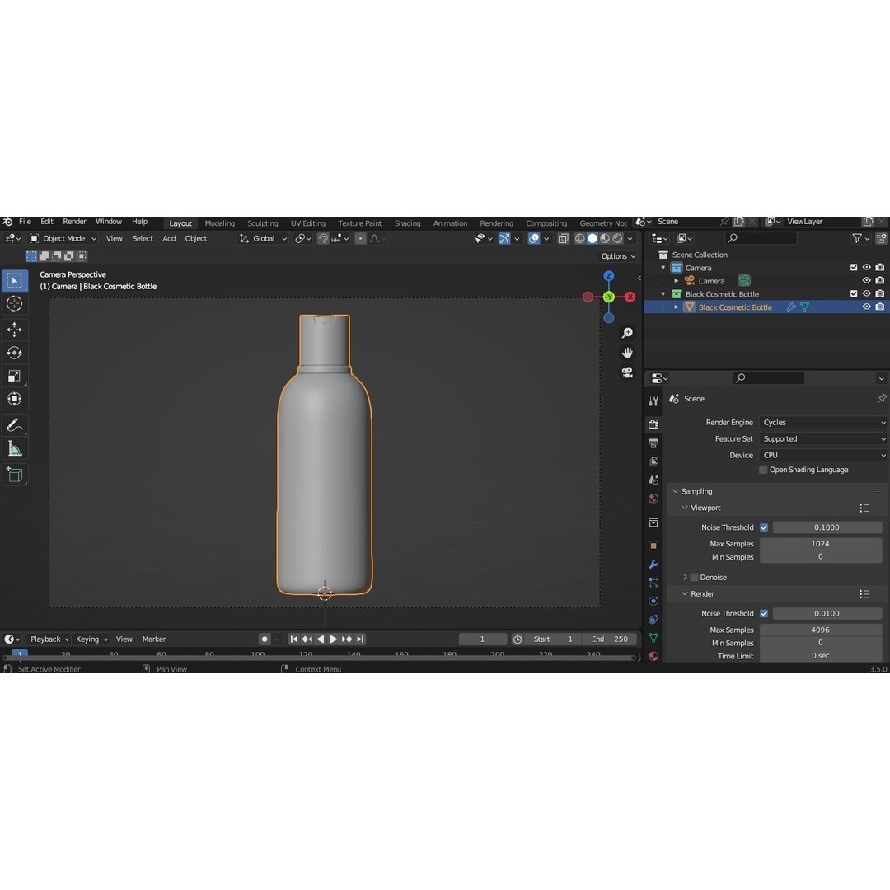Expand the Camera object in outliner
The image size is (890, 890).
(x=677, y=281)
